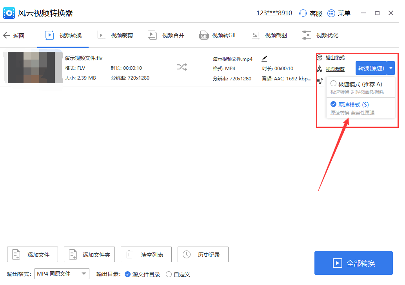The width and height of the screenshot is (405, 285).
Task: Select 原速模式 (S) option
Action: (x=333, y=105)
